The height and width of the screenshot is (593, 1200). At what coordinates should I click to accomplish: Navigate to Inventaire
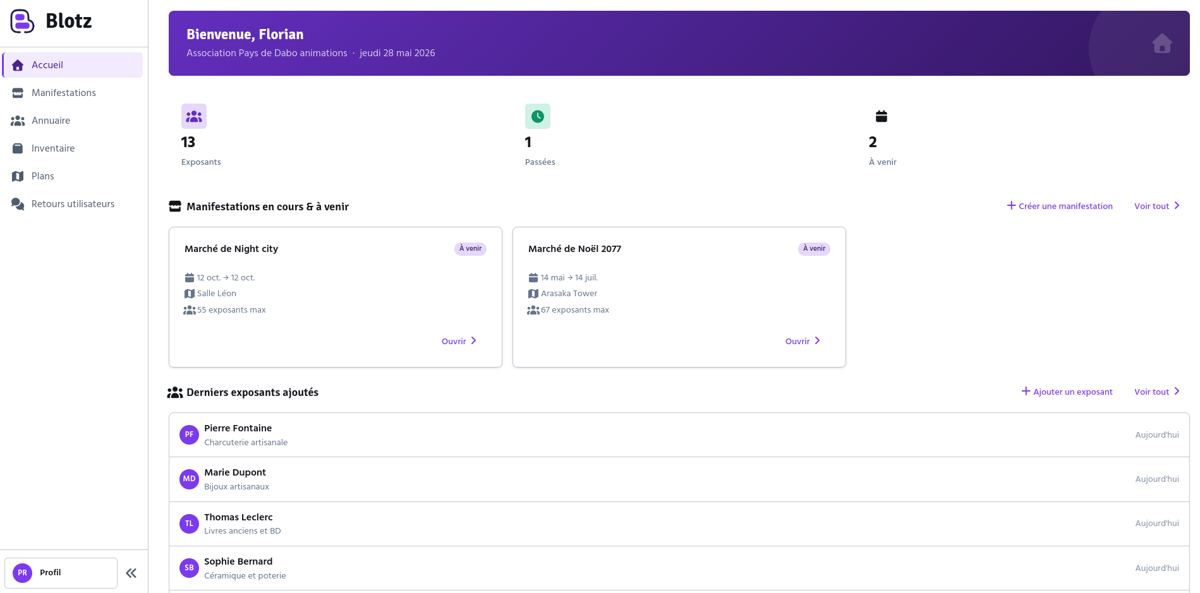pos(73,148)
